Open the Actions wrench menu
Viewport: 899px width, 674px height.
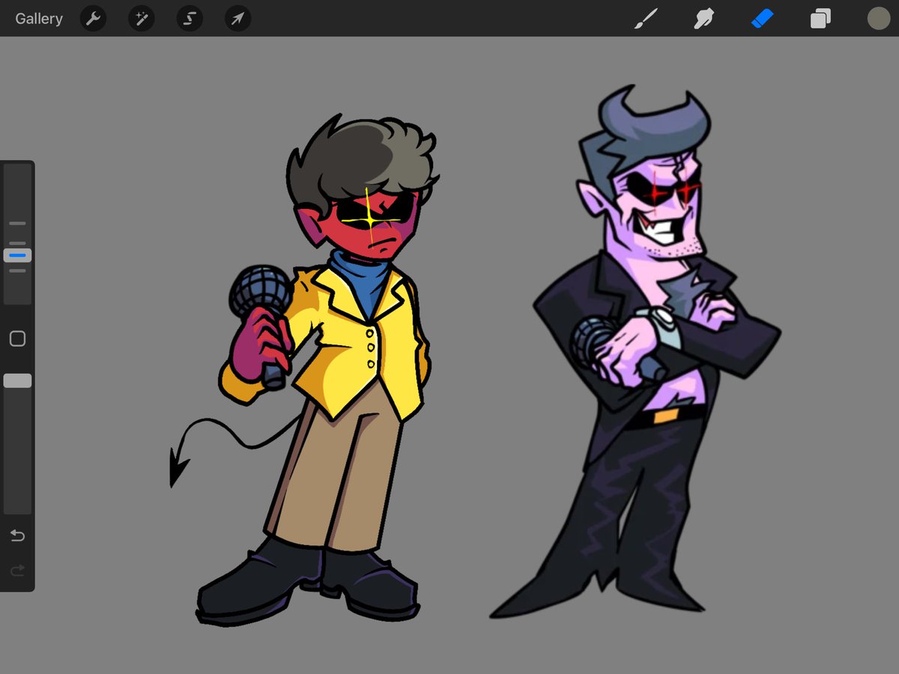click(x=93, y=19)
